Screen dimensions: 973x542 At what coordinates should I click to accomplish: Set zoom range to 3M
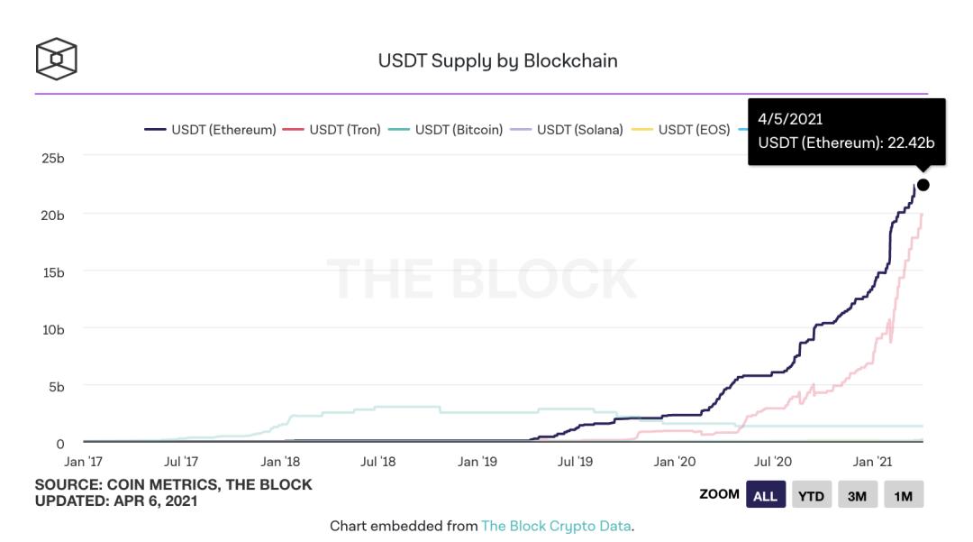857,495
